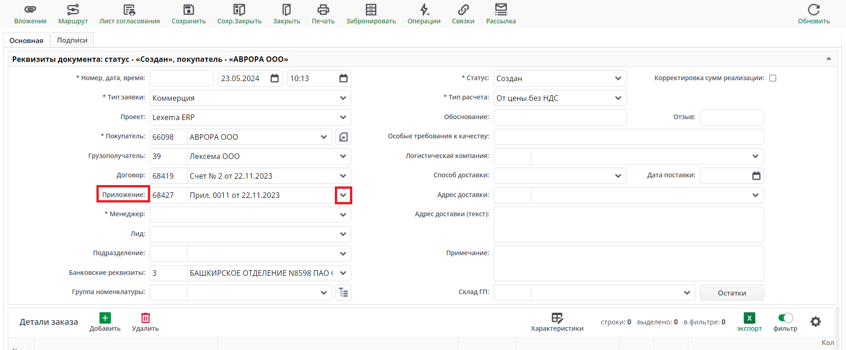
Task: Click the Связки link icon
Action: click(463, 10)
